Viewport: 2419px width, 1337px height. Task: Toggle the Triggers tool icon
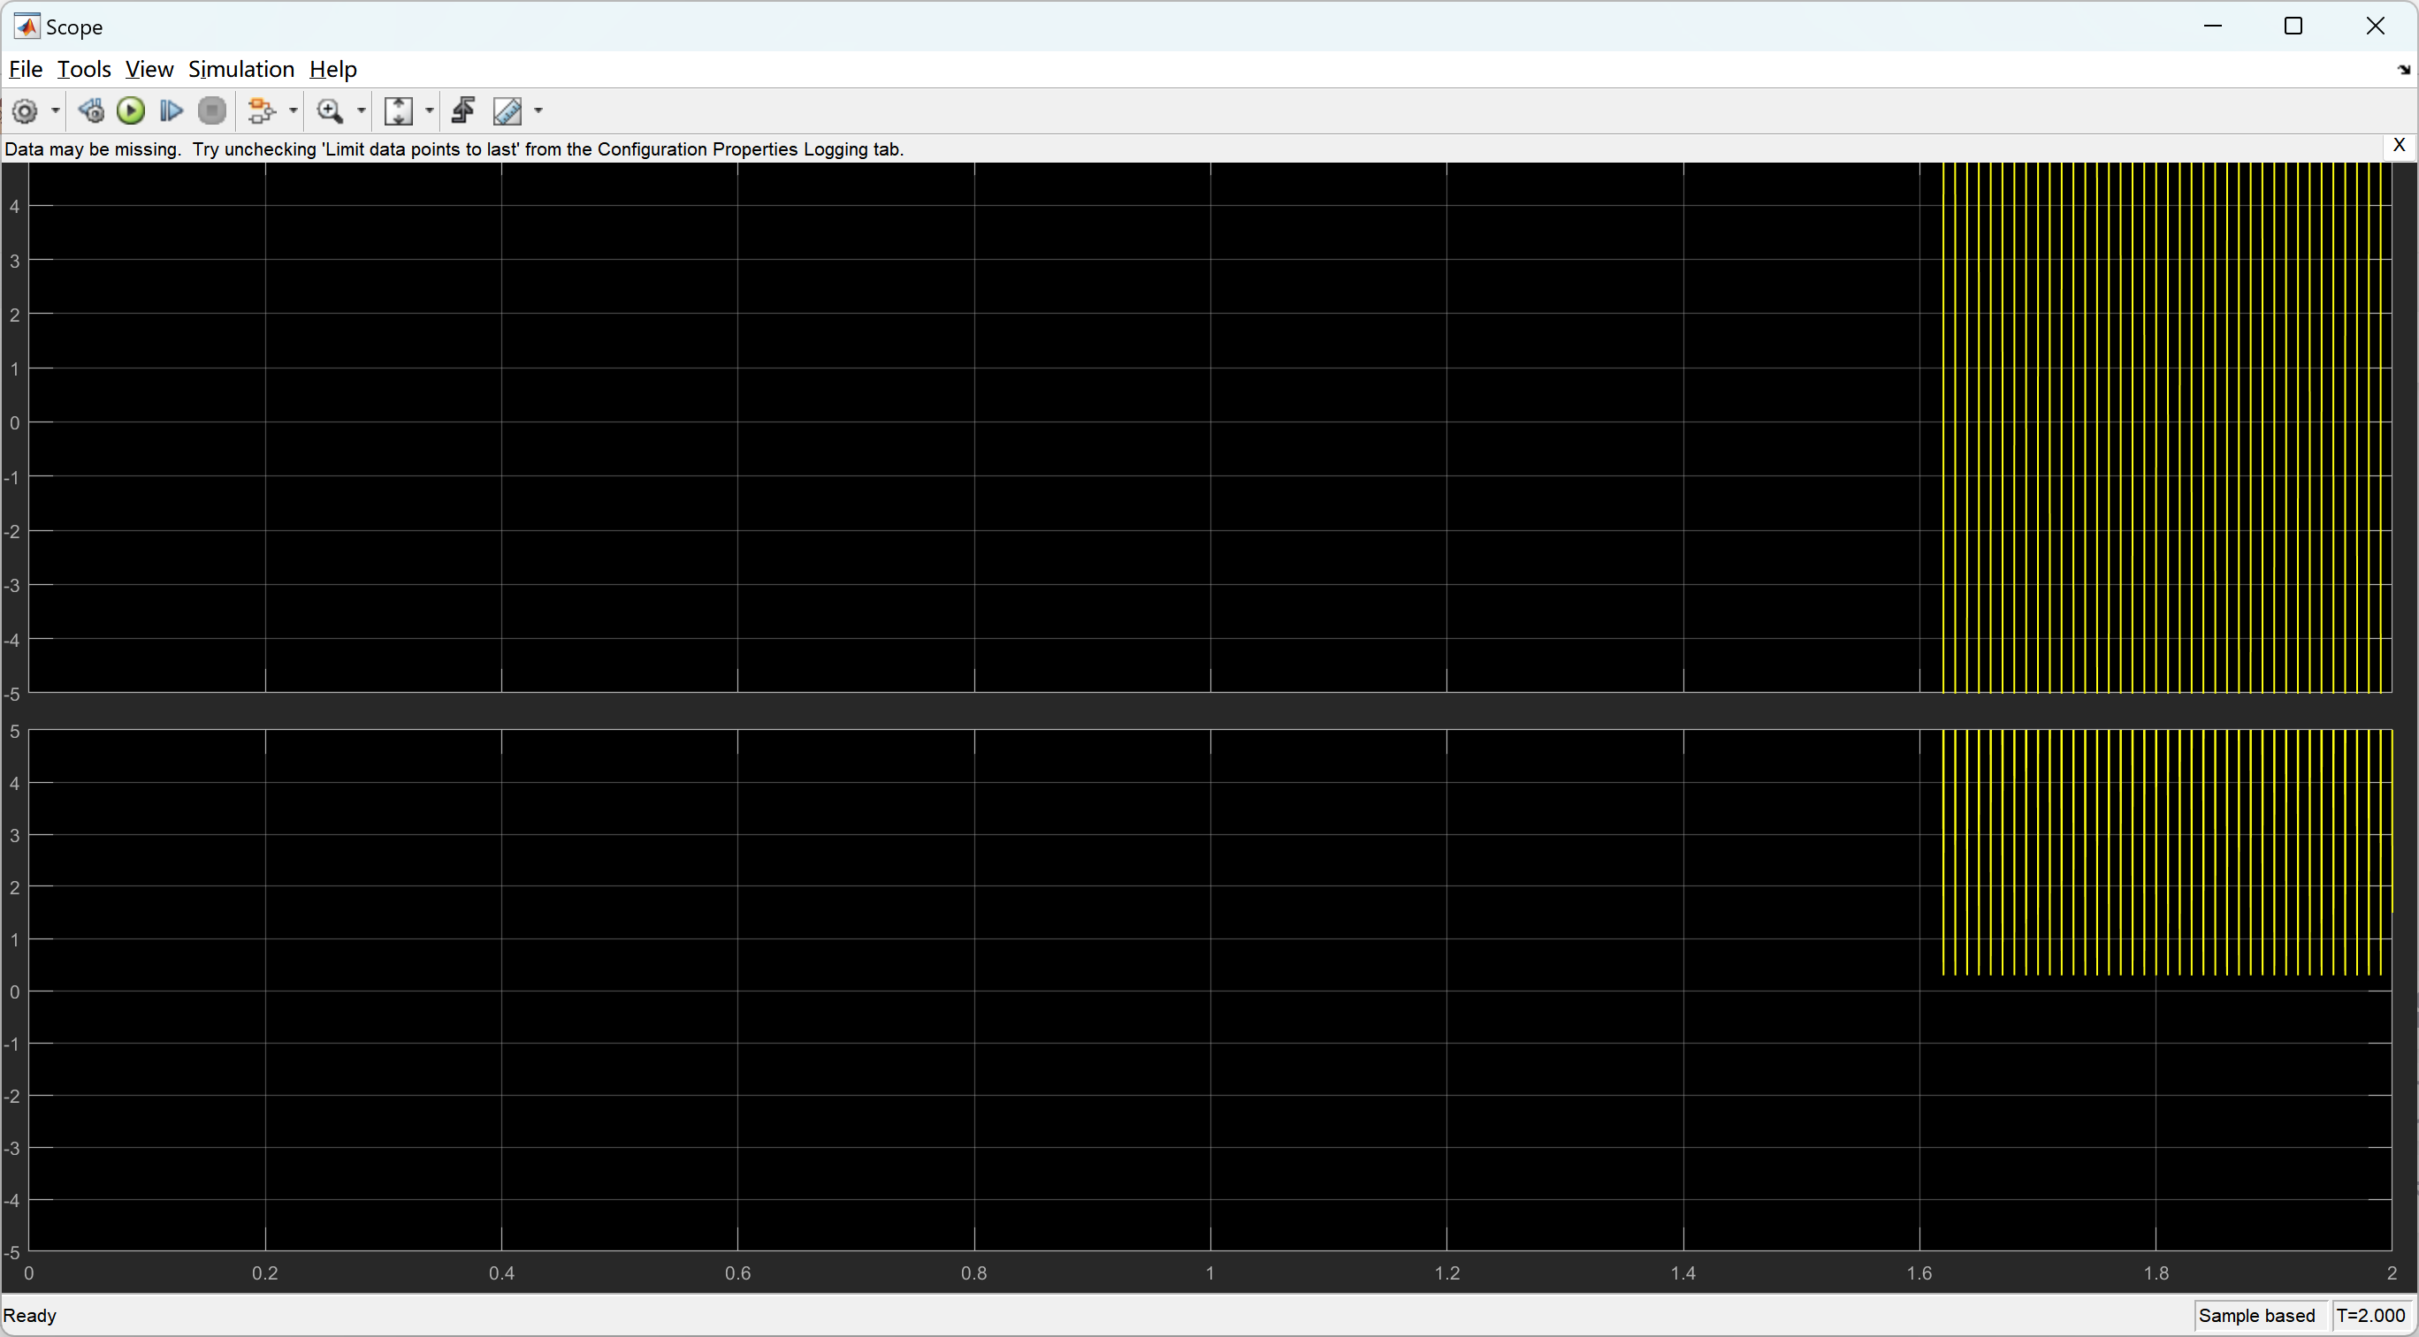click(463, 110)
